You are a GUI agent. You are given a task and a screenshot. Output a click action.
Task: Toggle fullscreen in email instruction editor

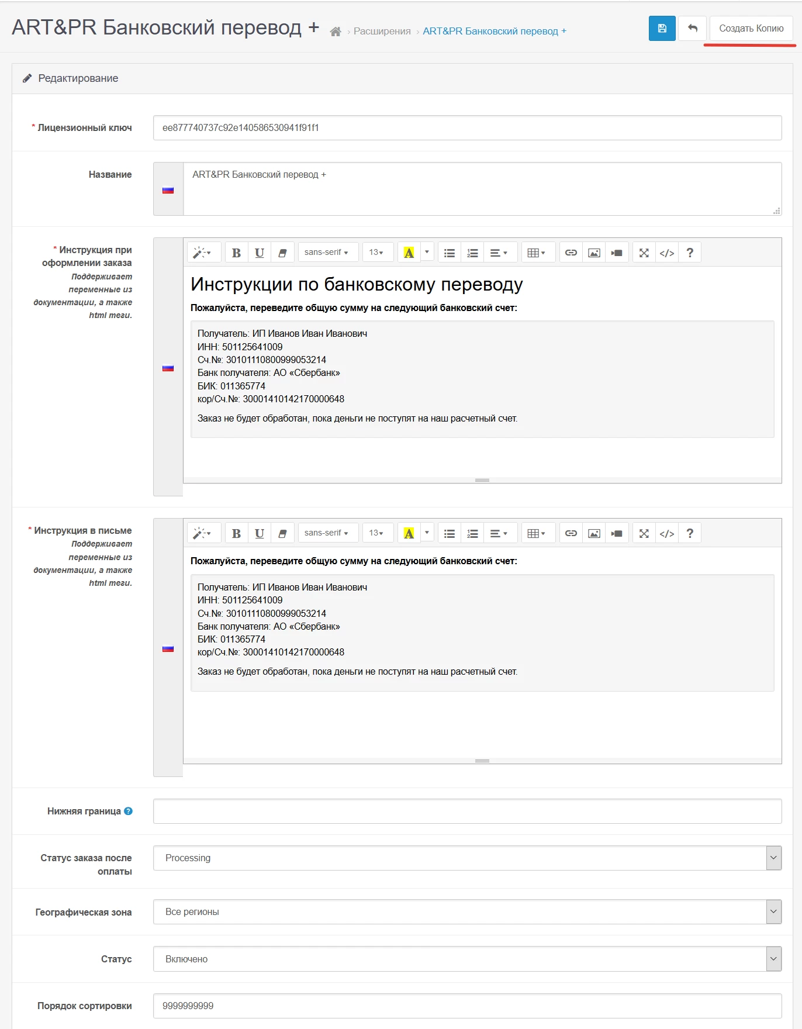coord(644,533)
